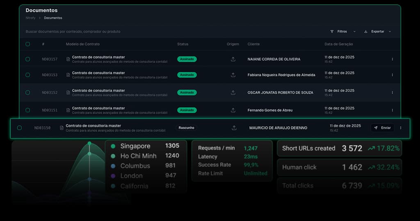Click the trend arrow beside 32.24%

(x=371, y=167)
